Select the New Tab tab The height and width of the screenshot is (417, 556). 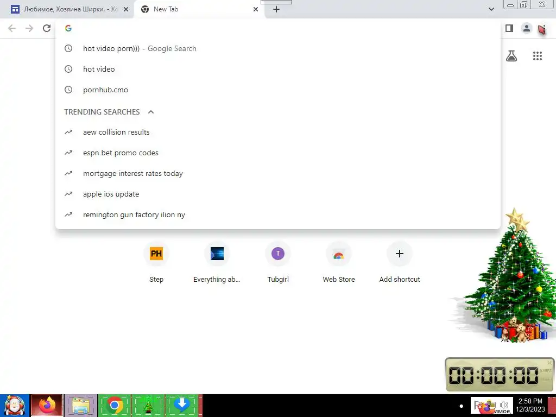pyautogui.click(x=200, y=9)
